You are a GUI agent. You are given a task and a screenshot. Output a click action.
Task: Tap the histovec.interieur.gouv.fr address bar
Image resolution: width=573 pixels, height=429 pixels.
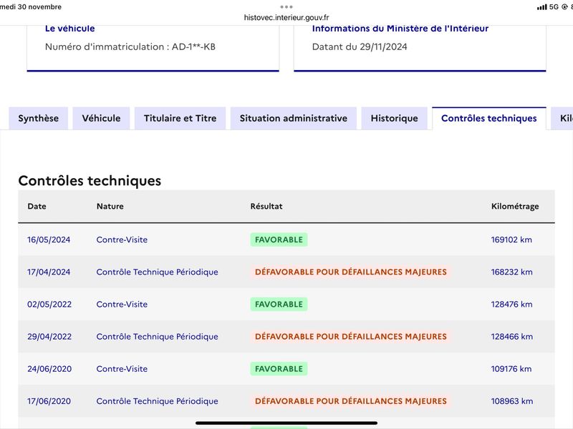pyautogui.click(x=286, y=17)
